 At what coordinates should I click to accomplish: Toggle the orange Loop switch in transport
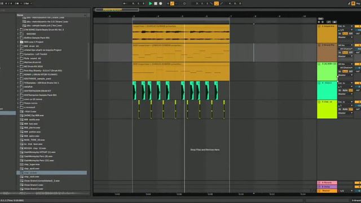click(x=217, y=3)
